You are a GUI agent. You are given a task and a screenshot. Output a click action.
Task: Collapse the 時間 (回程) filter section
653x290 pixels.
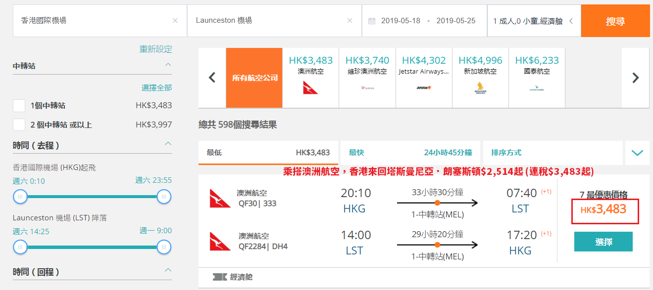[168, 270]
